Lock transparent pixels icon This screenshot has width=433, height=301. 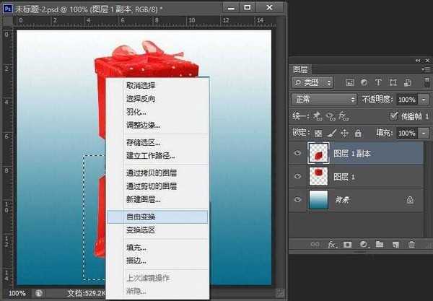tap(318, 134)
